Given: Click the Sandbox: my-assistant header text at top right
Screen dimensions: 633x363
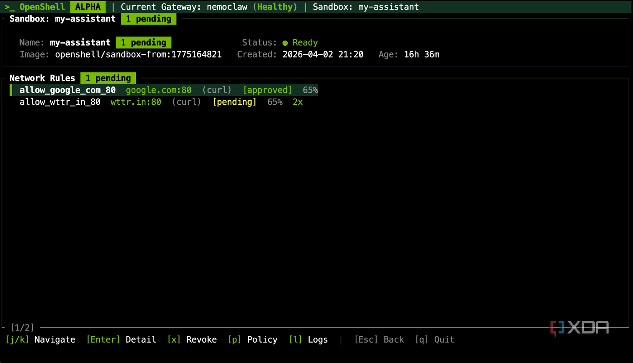Looking at the screenshot, I should coord(366,7).
